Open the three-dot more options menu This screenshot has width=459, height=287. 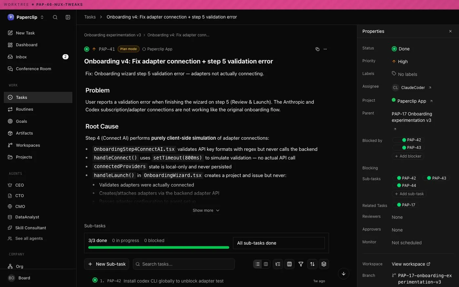pyautogui.click(x=325, y=49)
